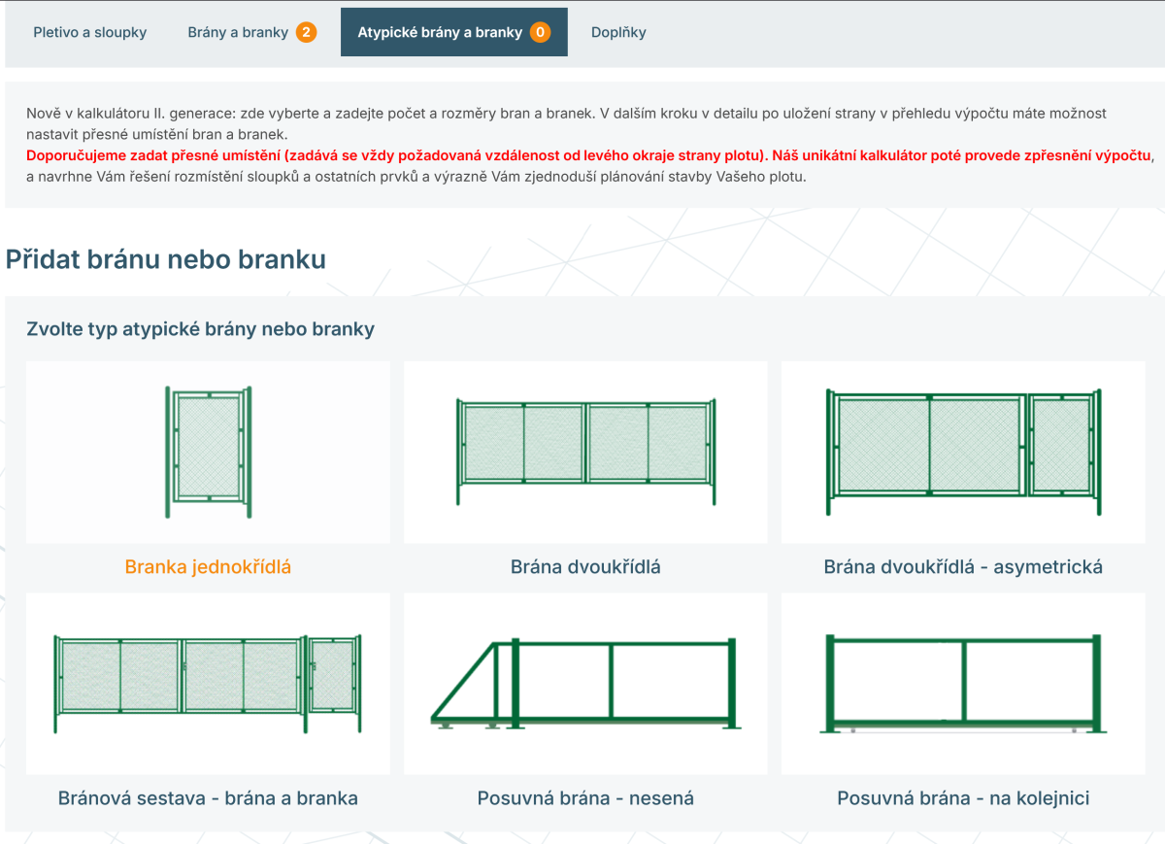Click the Posuvná brána - na kolejnici label
The height and width of the screenshot is (844, 1165).
963,798
